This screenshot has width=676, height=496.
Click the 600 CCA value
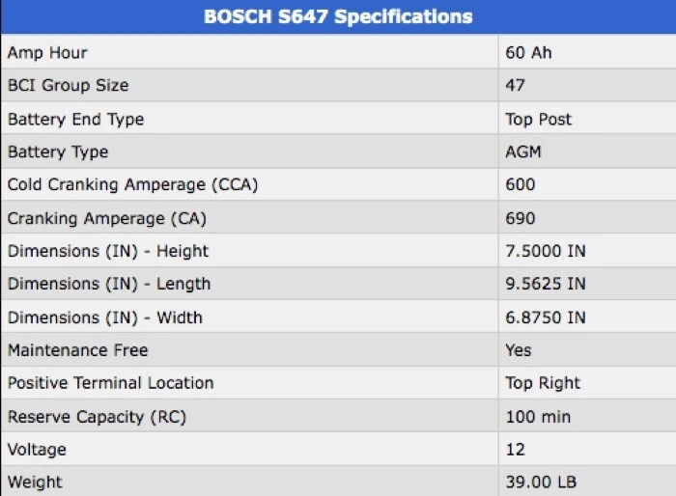(520, 184)
